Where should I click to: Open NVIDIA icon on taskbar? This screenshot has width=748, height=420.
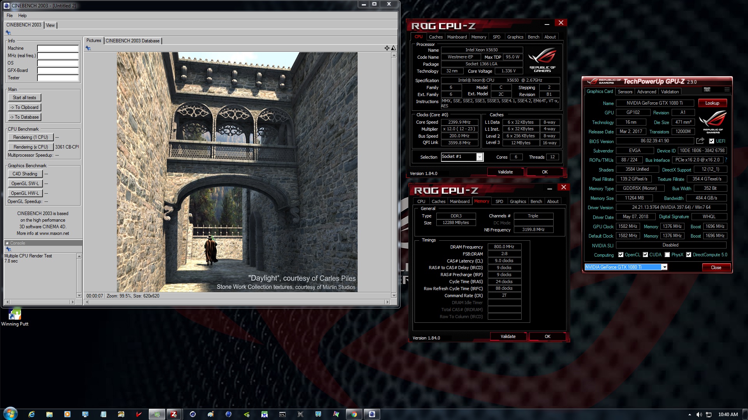click(247, 414)
